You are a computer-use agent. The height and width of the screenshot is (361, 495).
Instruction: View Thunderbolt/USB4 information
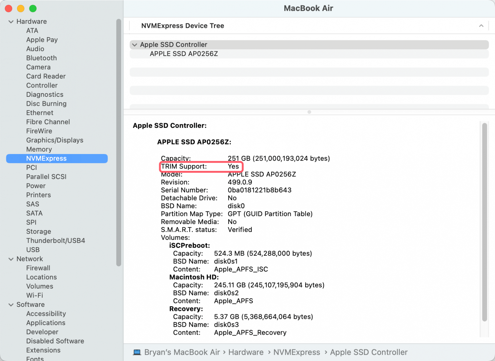click(56, 240)
